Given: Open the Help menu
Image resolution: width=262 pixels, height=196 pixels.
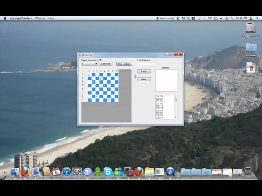Looking at the screenshot, I should coord(51,18).
